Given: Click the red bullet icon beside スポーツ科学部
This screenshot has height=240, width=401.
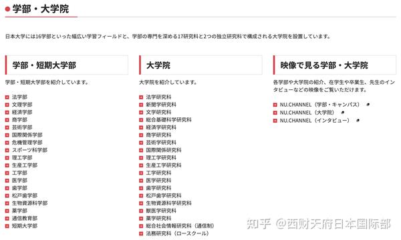Looking at the screenshot, I should point(7,150).
